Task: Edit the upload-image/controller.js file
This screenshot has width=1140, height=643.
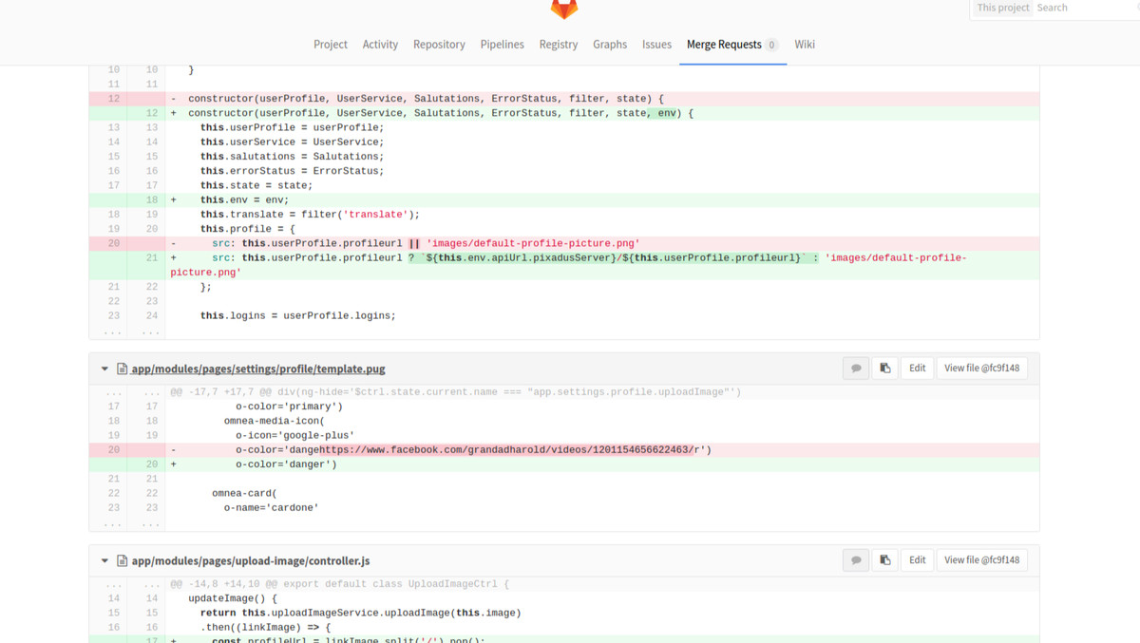Action: pos(917,560)
